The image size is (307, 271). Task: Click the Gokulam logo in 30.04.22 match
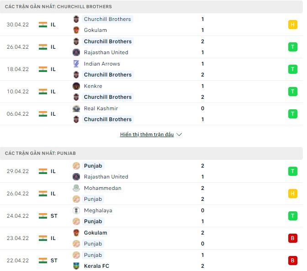tap(76, 30)
